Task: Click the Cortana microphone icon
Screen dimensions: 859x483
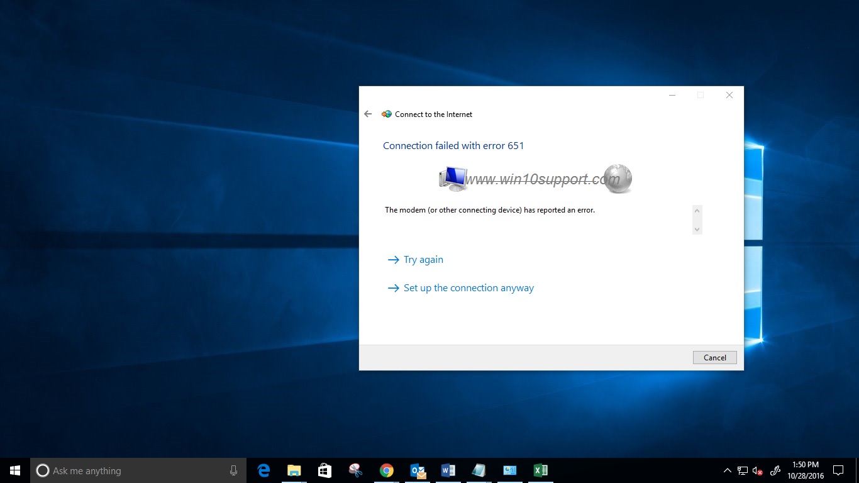Action: [x=233, y=470]
